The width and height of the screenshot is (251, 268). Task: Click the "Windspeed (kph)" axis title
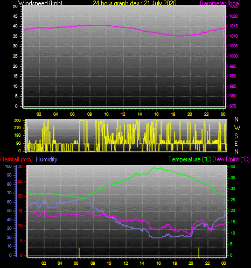(x=40, y=3)
